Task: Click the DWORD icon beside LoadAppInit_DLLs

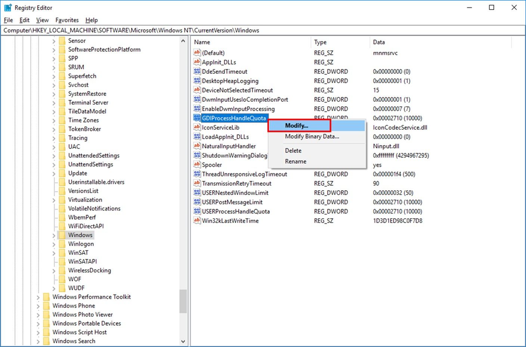Action: [x=197, y=136]
